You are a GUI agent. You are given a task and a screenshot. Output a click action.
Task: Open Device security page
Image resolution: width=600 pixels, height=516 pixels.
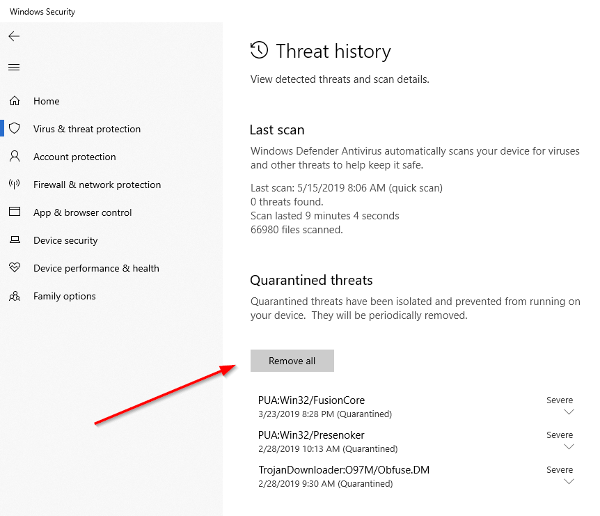[65, 240]
